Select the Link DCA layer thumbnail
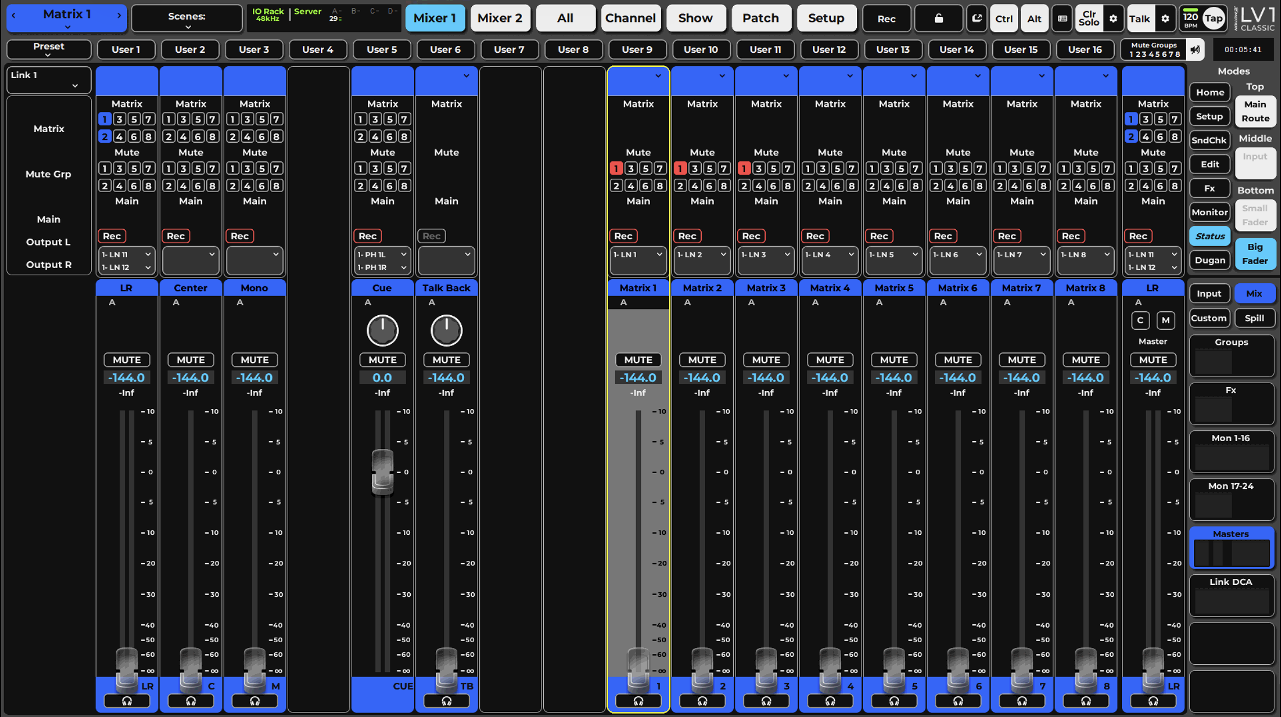This screenshot has height=717, width=1281. click(1232, 596)
